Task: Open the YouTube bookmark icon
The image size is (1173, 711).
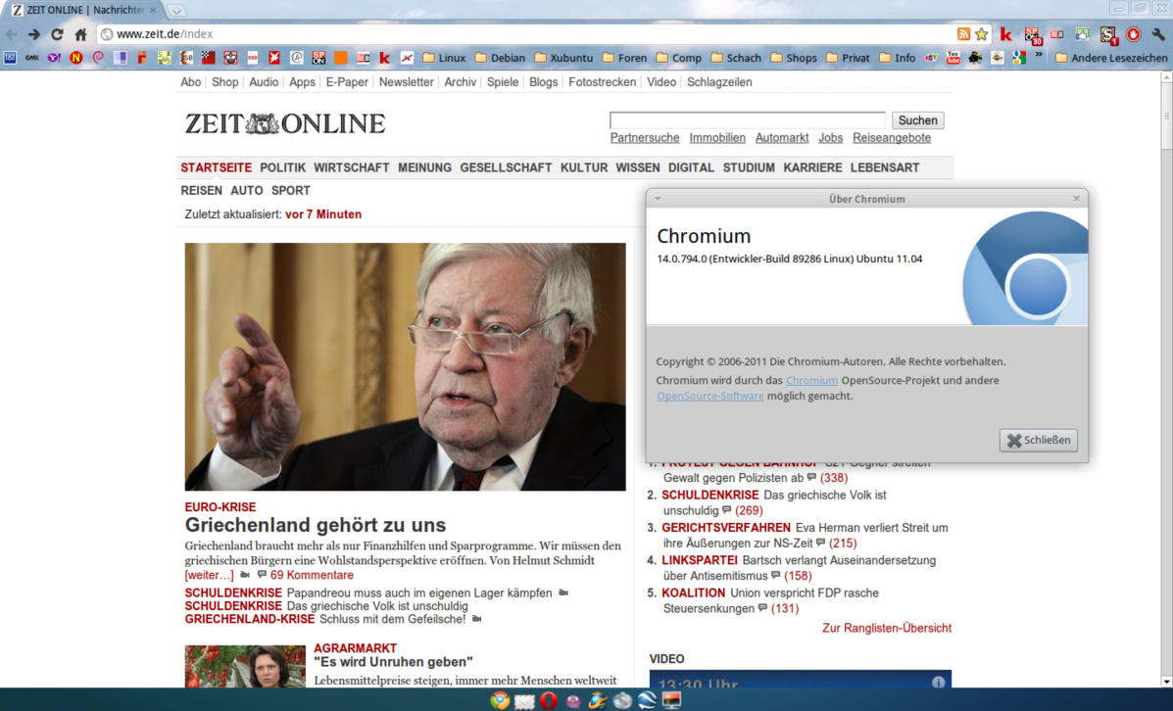Action: (x=953, y=58)
